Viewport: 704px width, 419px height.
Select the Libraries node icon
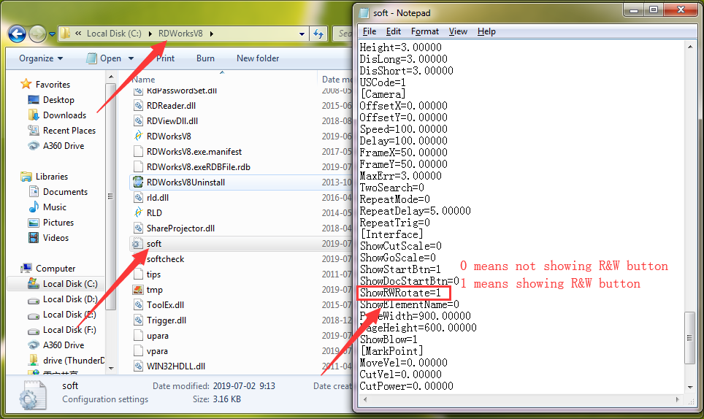[26, 177]
